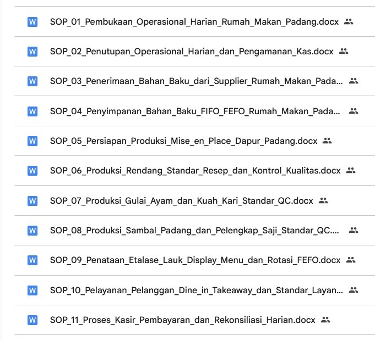Click the shared people icon on SOP_11 Kasir
375x341 pixels.
(325, 320)
